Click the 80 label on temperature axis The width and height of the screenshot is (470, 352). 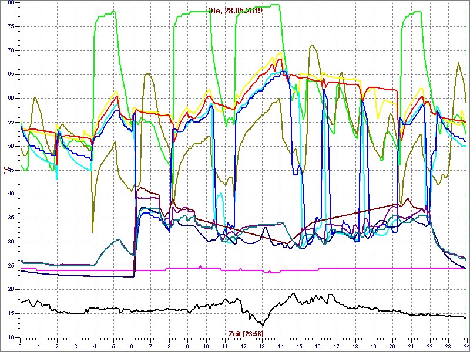pyautogui.click(x=10, y=2)
